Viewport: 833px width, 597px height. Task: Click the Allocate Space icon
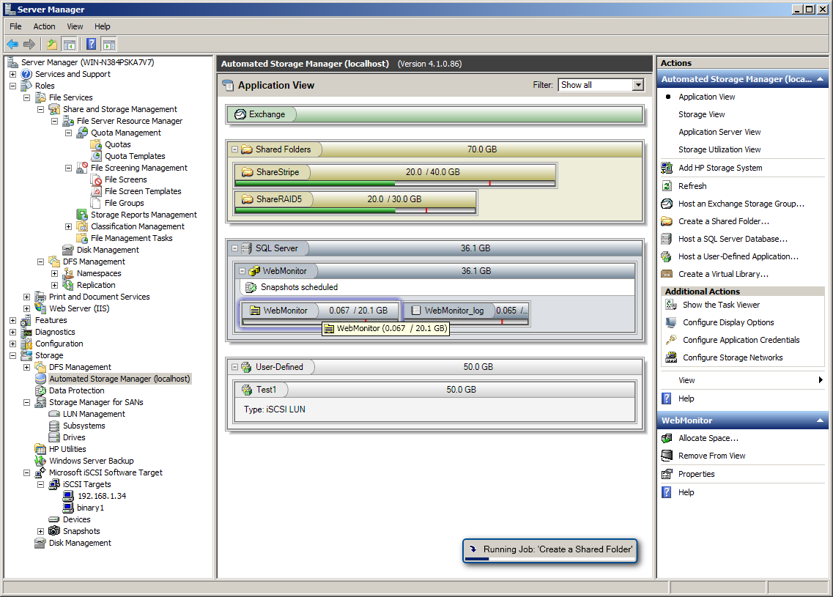pos(667,438)
